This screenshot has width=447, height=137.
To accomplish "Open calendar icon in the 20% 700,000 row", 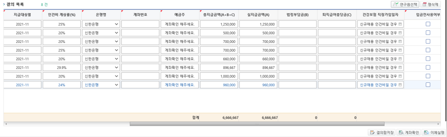I will (x=400, y=41).
